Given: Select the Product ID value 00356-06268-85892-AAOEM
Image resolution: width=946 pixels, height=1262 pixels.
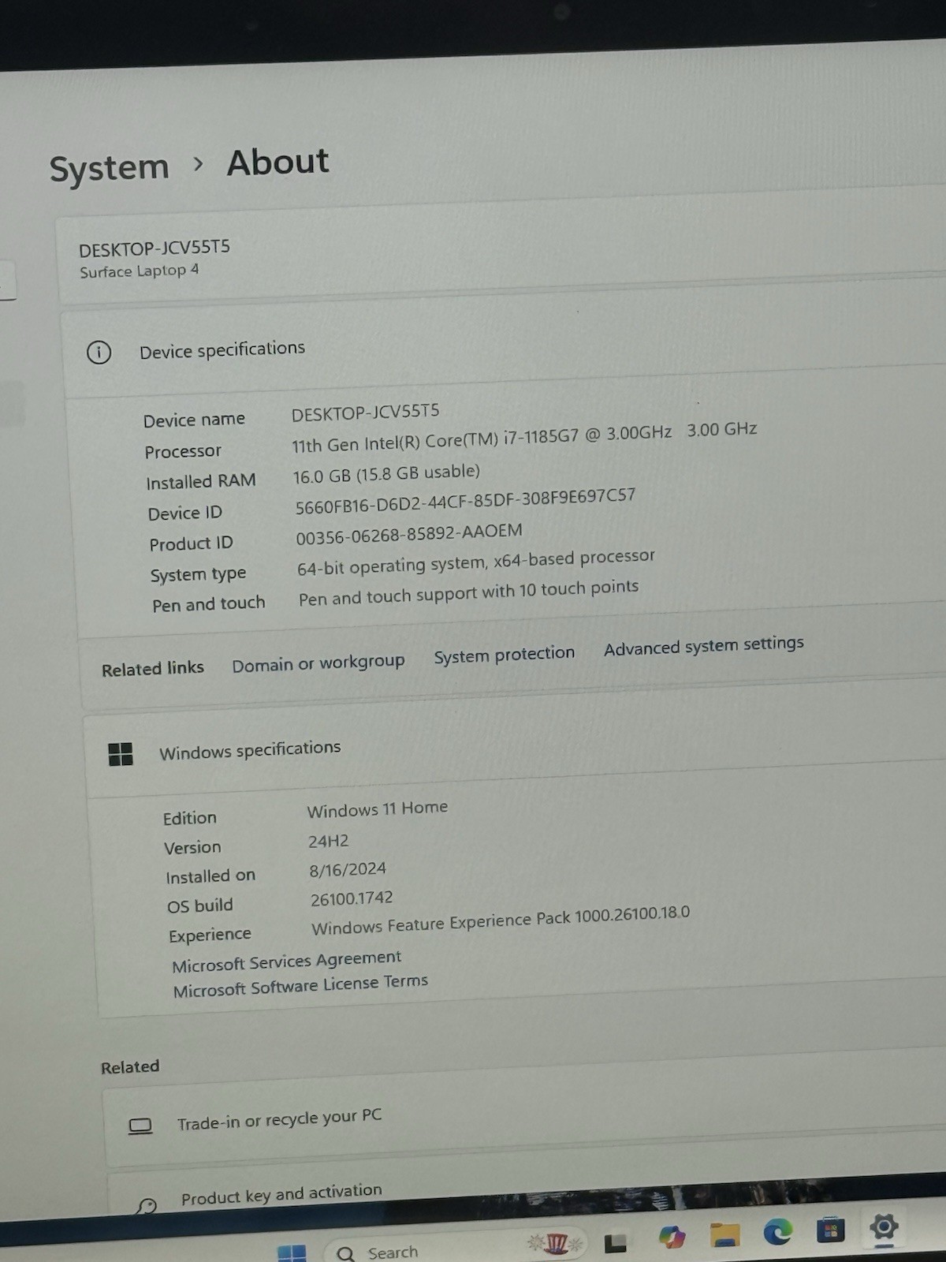Looking at the screenshot, I should pyautogui.click(x=409, y=534).
